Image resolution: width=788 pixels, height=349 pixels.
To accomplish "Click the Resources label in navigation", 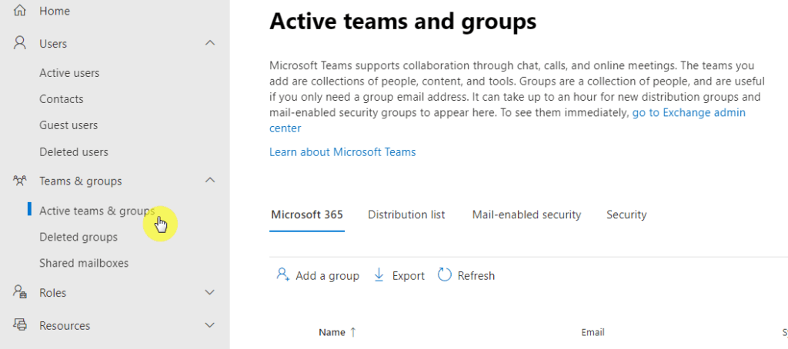I will (65, 325).
